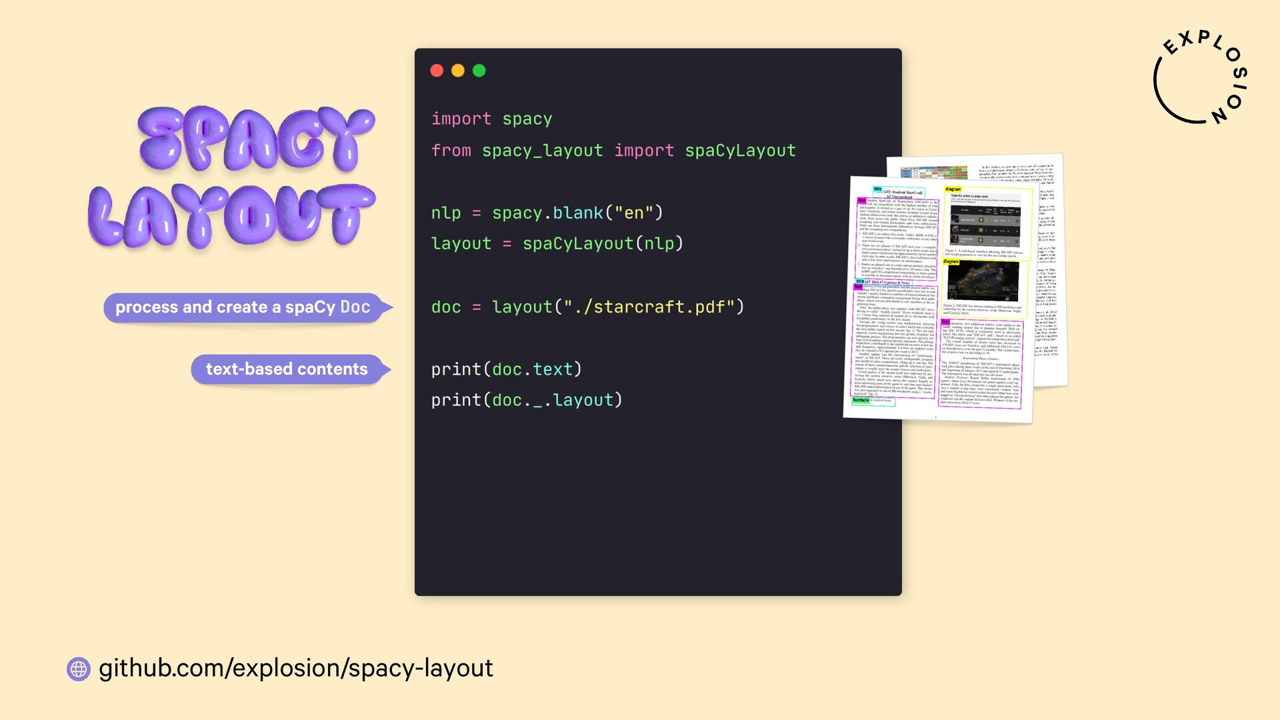Click the layout = spaCyLayout(nlp) line
Screen dimensions: 1280x720
(x=557, y=244)
